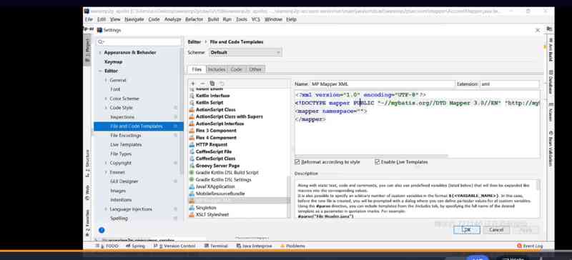The width and height of the screenshot is (572, 260).
Task: Open the Problems tool window
Action: pyautogui.click(x=292, y=246)
